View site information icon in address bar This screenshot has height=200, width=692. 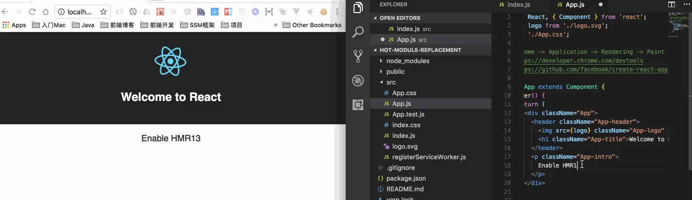(x=62, y=12)
